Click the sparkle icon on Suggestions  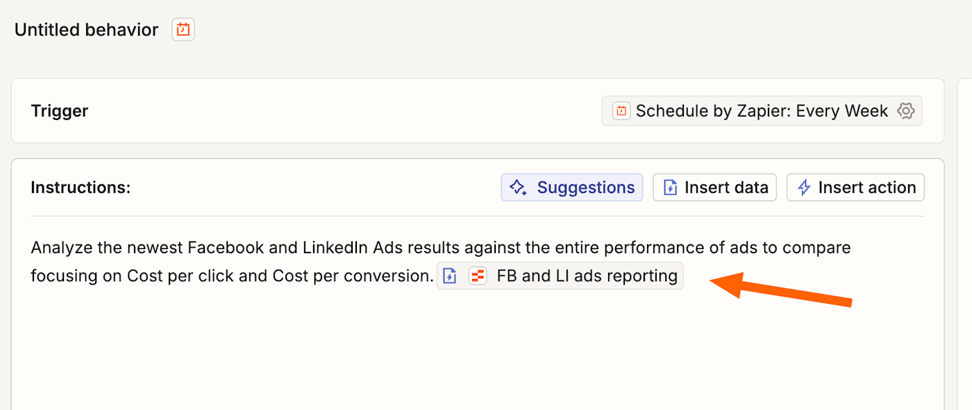pos(517,187)
